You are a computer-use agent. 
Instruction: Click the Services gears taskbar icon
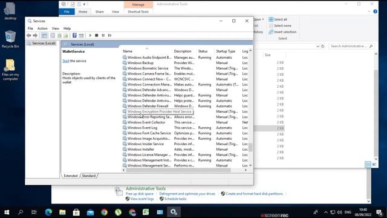point(174,212)
